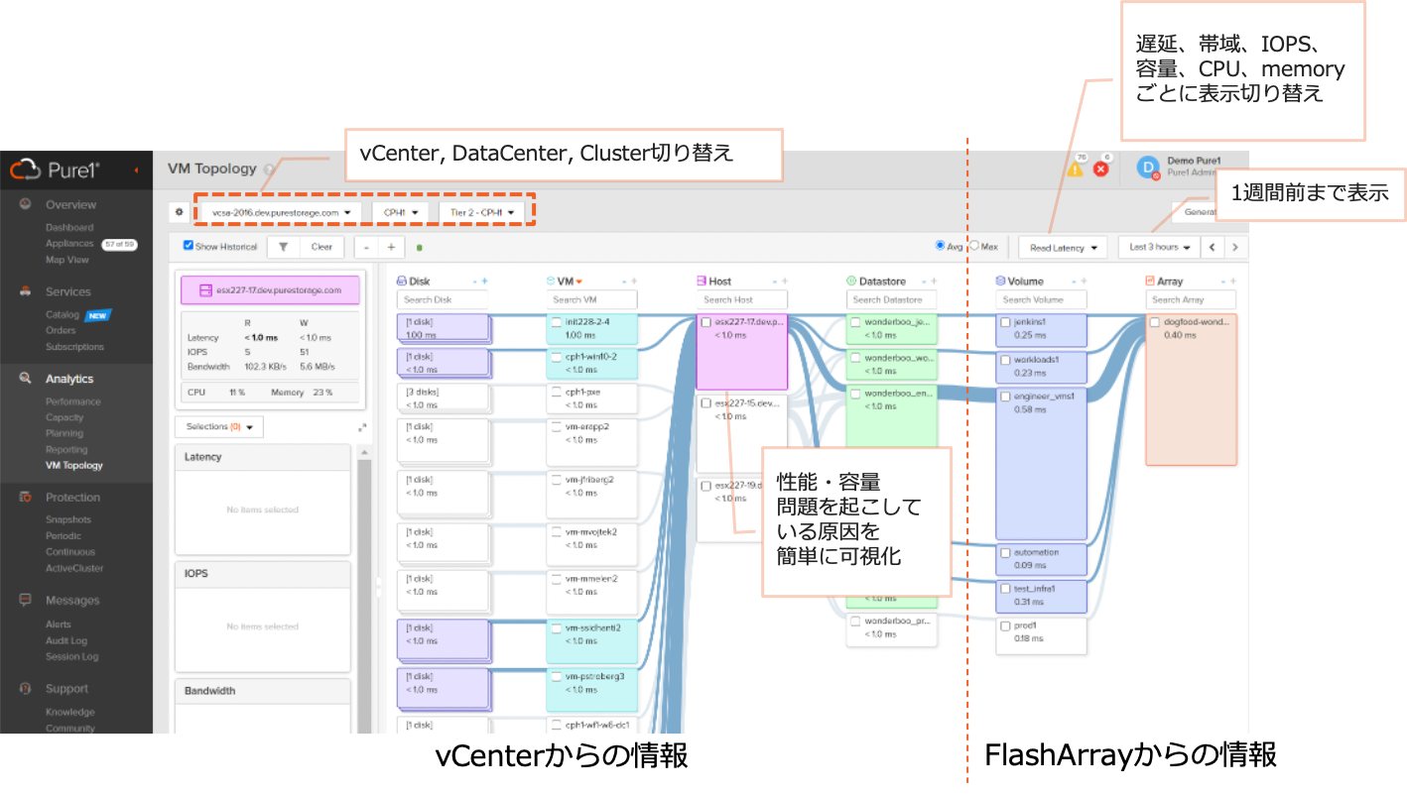Viewport: 1407px width, 795px height.
Task: Check the workloads1 volume checkbox
Action: click(x=1005, y=359)
